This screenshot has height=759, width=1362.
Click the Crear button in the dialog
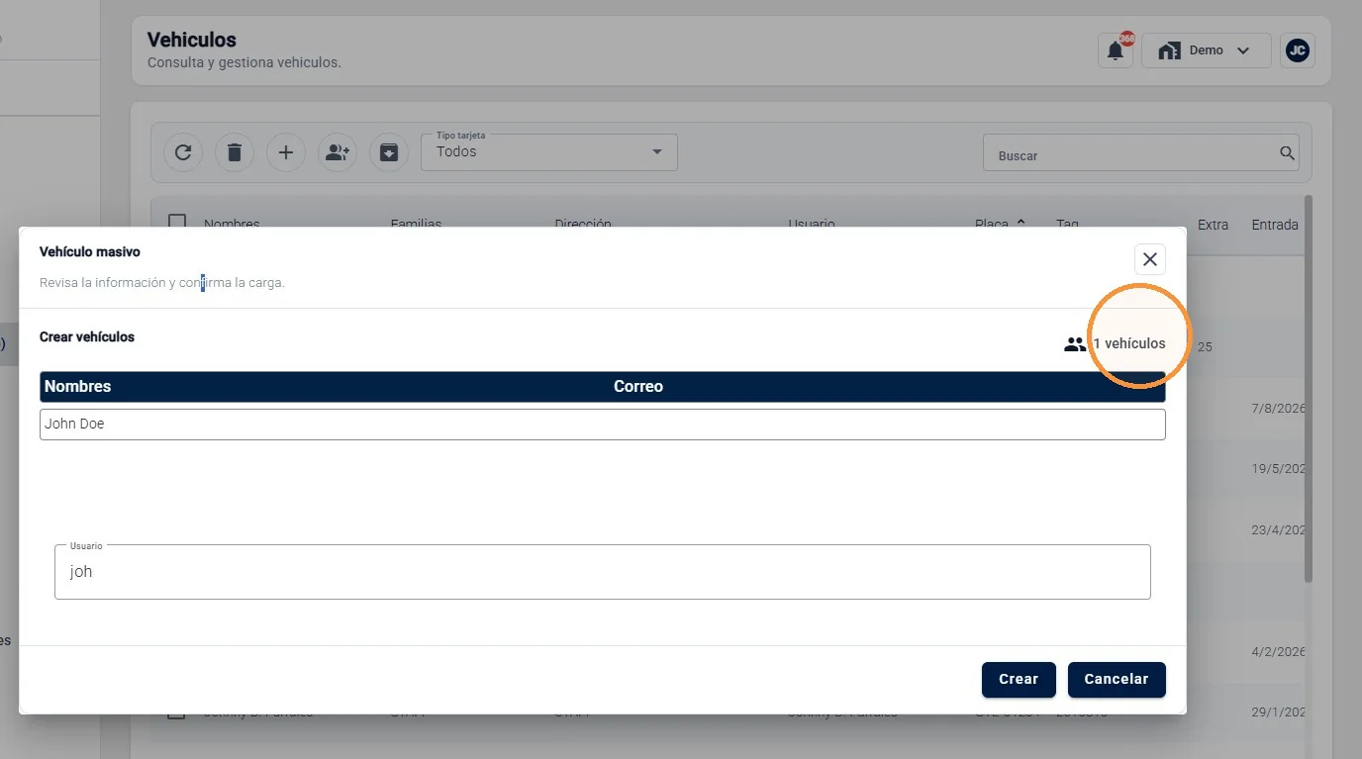[1019, 680]
